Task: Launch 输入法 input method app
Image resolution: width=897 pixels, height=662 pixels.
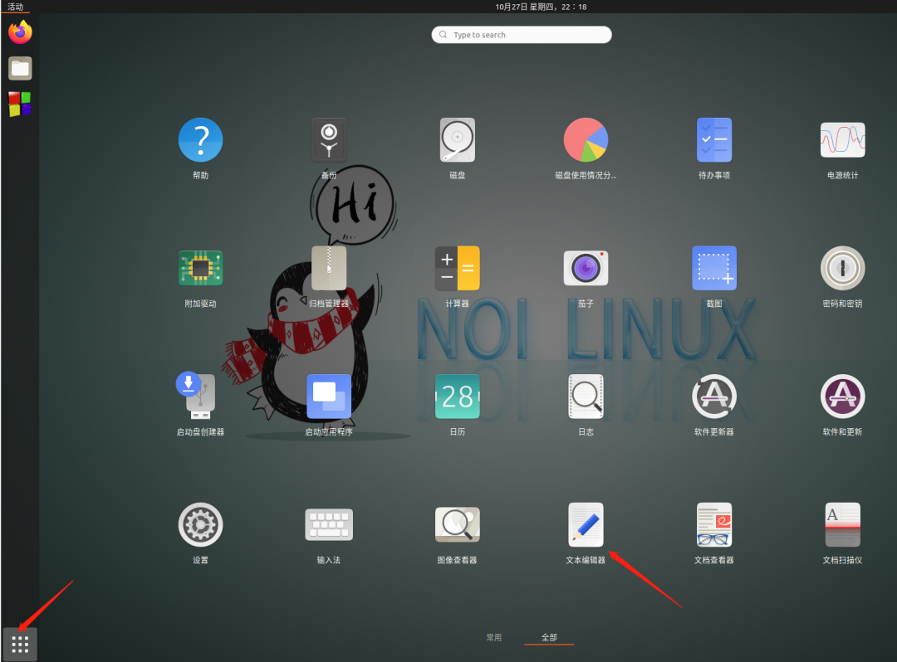Action: click(329, 524)
